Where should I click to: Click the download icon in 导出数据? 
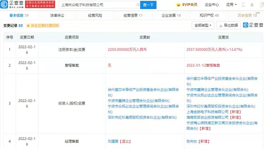[221, 25]
